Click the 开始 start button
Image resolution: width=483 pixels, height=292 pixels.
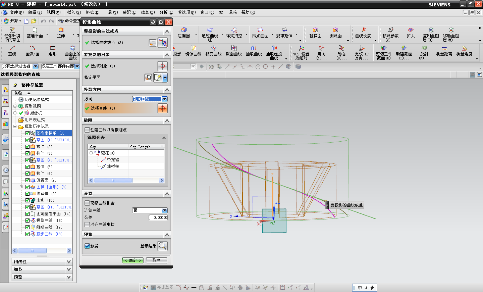[x=12, y=21]
